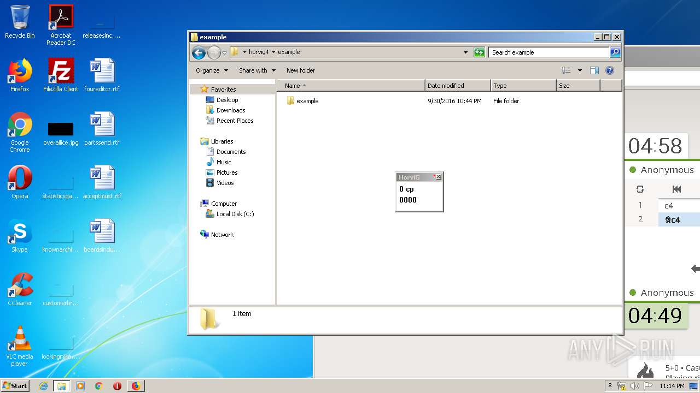The width and height of the screenshot is (700, 393).
Task: Open the Start menu
Action: click(15, 386)
